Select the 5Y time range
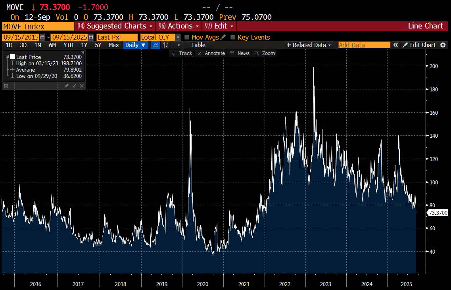Screen dimensions: 451x290 [x=98, y=45]
